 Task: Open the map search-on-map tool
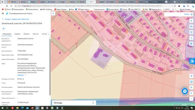[x=191, y=87]
